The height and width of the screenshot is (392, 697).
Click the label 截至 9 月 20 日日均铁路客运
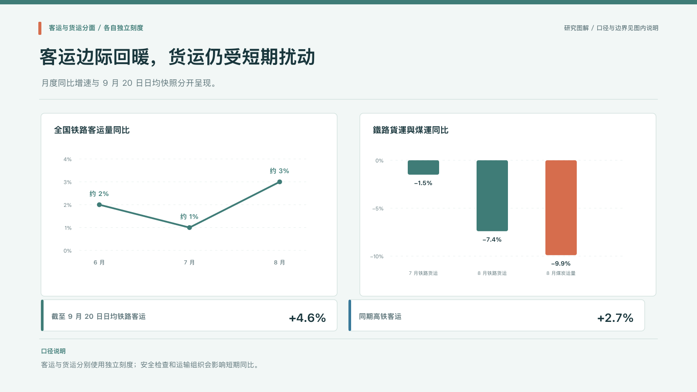pyautogui.click(x=98, y=316)
